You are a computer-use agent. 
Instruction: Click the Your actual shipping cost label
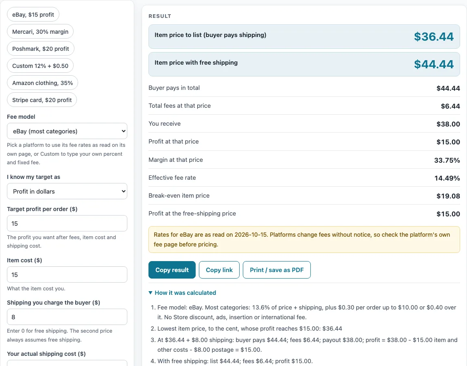[x=46, y=354]
